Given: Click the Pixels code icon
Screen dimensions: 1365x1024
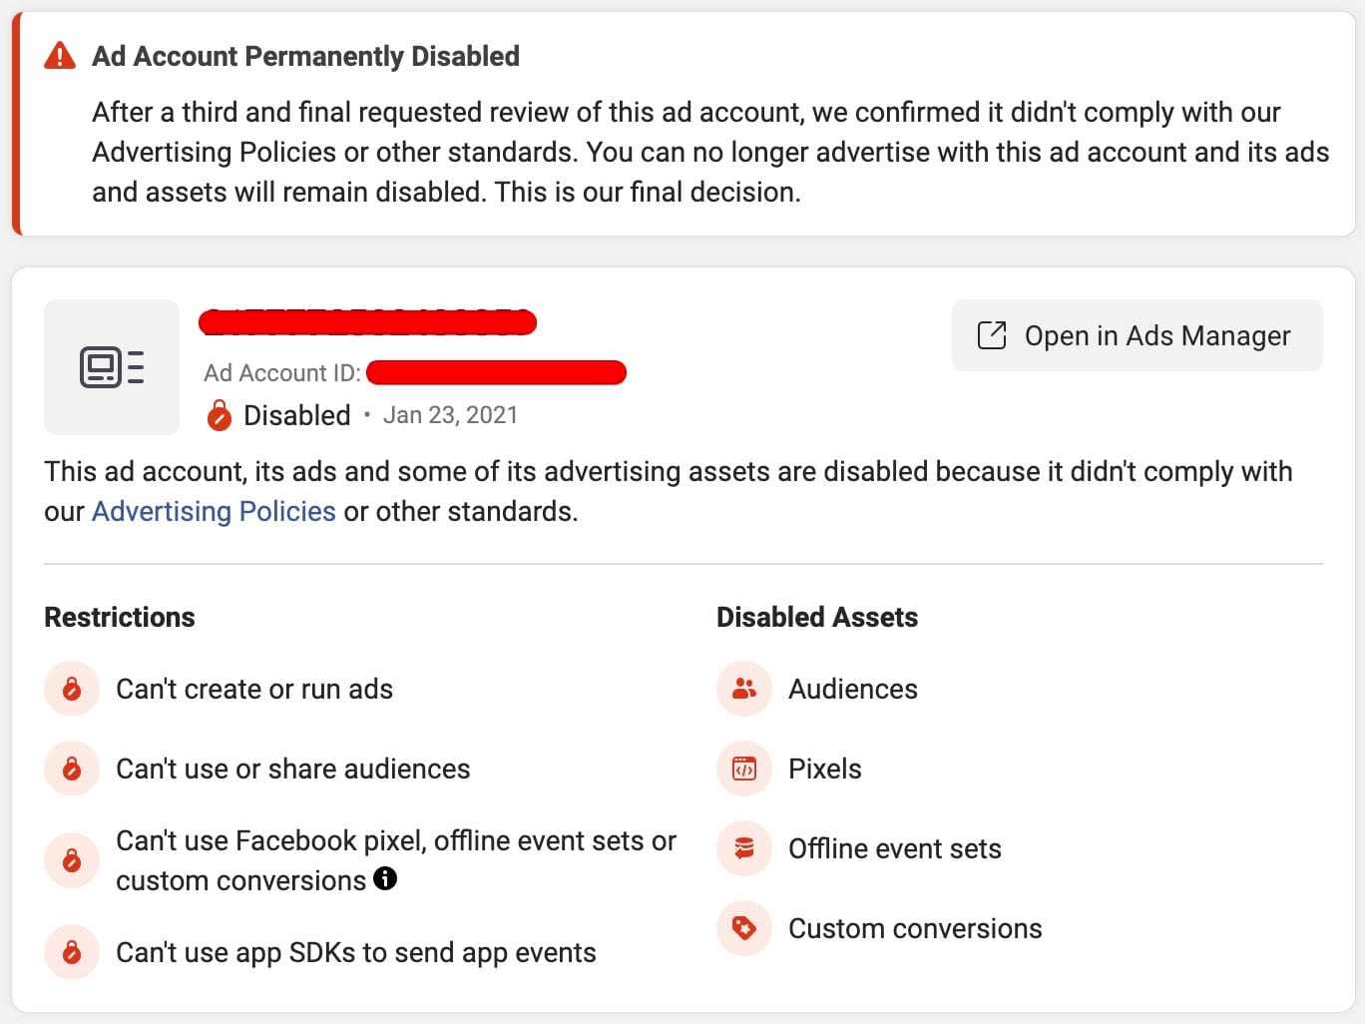Looking at the screenshot, I should pos(744,768).
